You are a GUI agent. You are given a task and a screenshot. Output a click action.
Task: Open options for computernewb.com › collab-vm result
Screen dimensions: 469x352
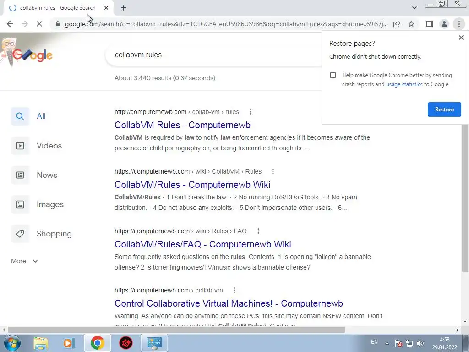[x=234, y=290]
